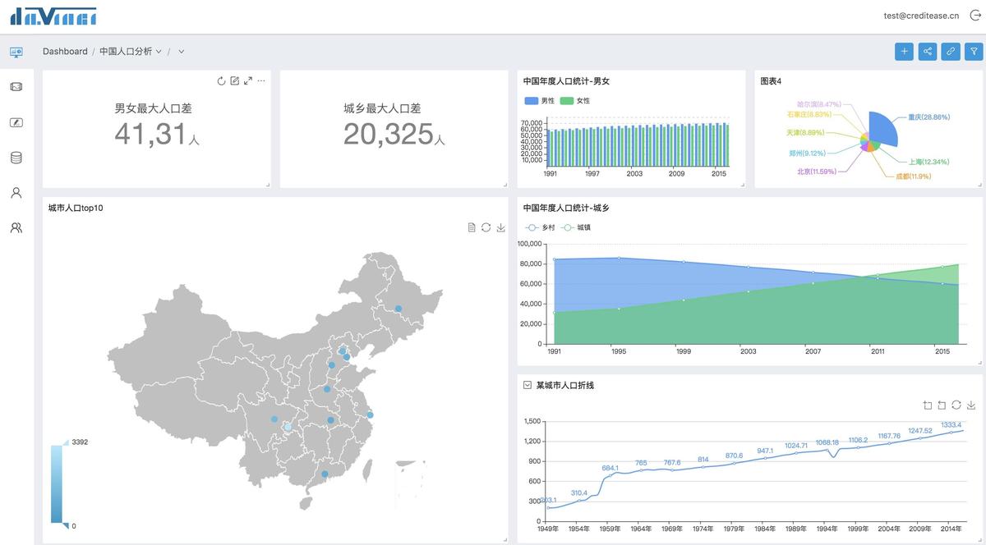Click the Dashboard breadcrumb link
Screen dimensions: 986x545
[x=65, y=51]
